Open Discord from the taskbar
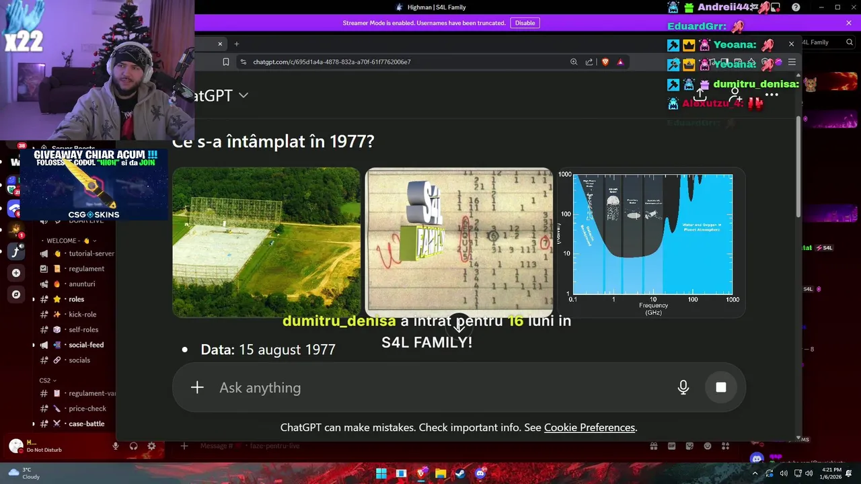The image size is (861, 484). (480, 473)
